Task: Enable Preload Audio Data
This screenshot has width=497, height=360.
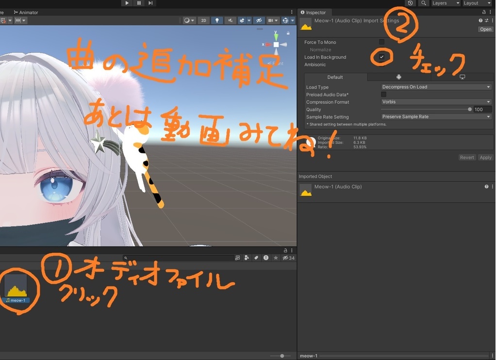Action: (x=383, y=94)
